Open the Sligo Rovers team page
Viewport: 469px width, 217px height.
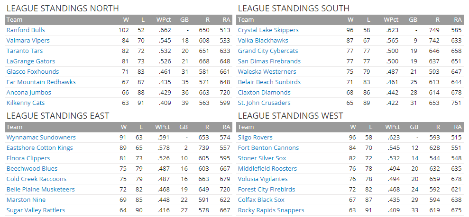click(255, 138)
